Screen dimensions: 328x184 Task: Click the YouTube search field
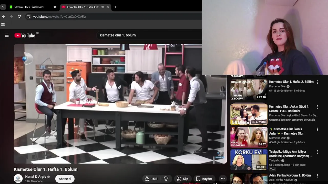[x=149, y=35]
